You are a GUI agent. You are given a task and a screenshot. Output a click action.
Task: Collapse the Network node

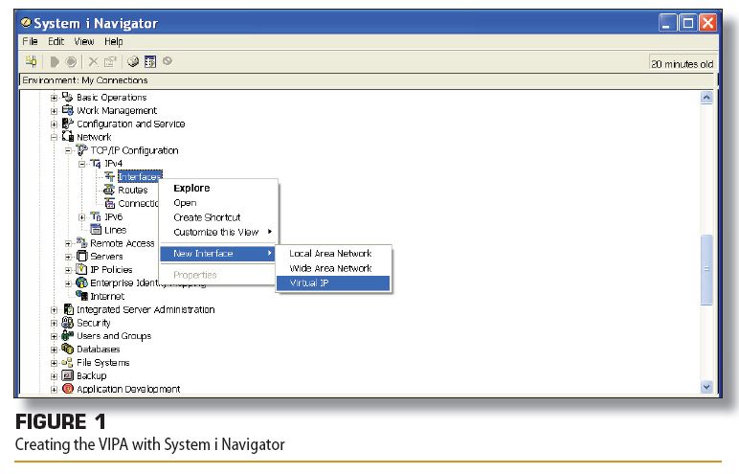[x=54, y=137]
